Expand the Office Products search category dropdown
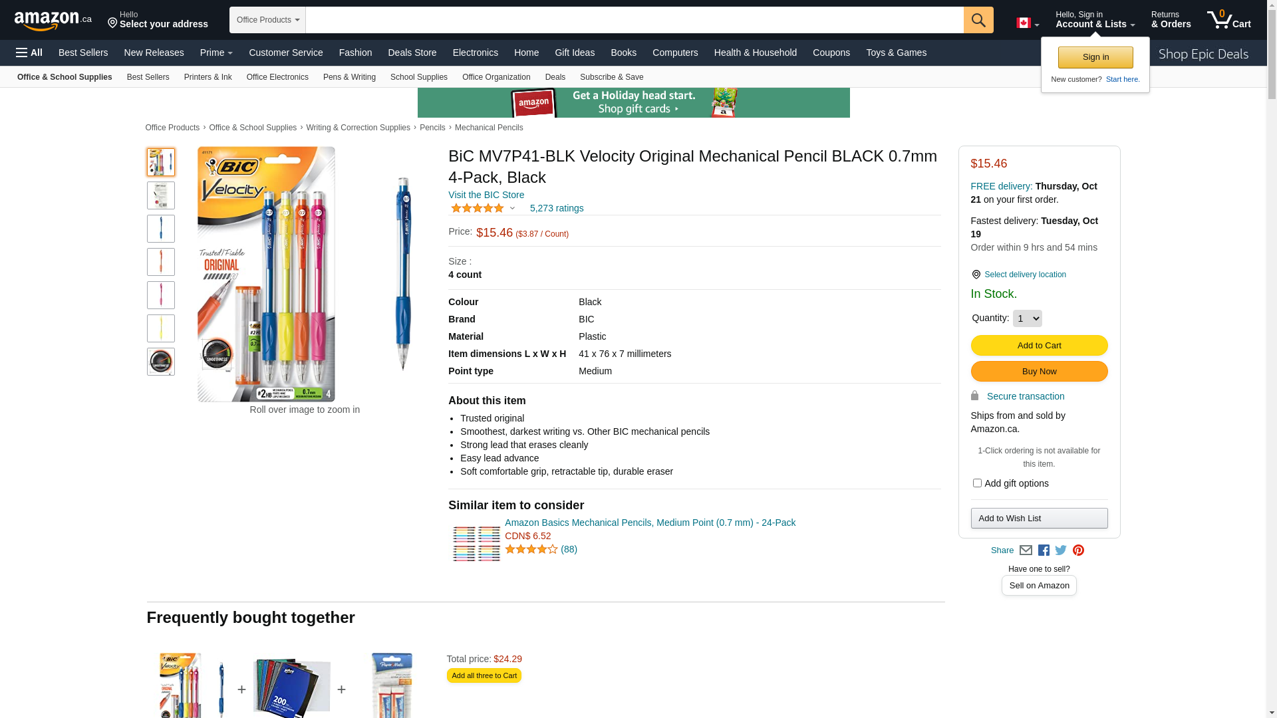The image size is (1277, 718). coord(267,20)
